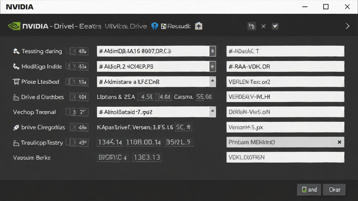The width and height of the screenshot is (358, 201).
Task: Expand the # AlinslGataid-7 combo arrow
Action: (x=212, y=112)
